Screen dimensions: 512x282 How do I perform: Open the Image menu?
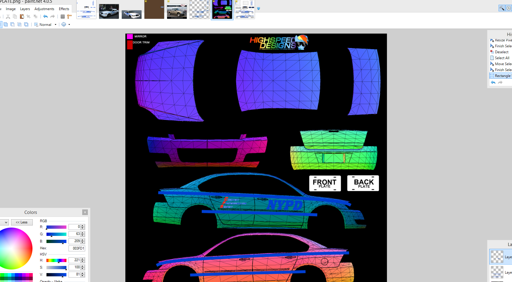(x=11, y=9)
